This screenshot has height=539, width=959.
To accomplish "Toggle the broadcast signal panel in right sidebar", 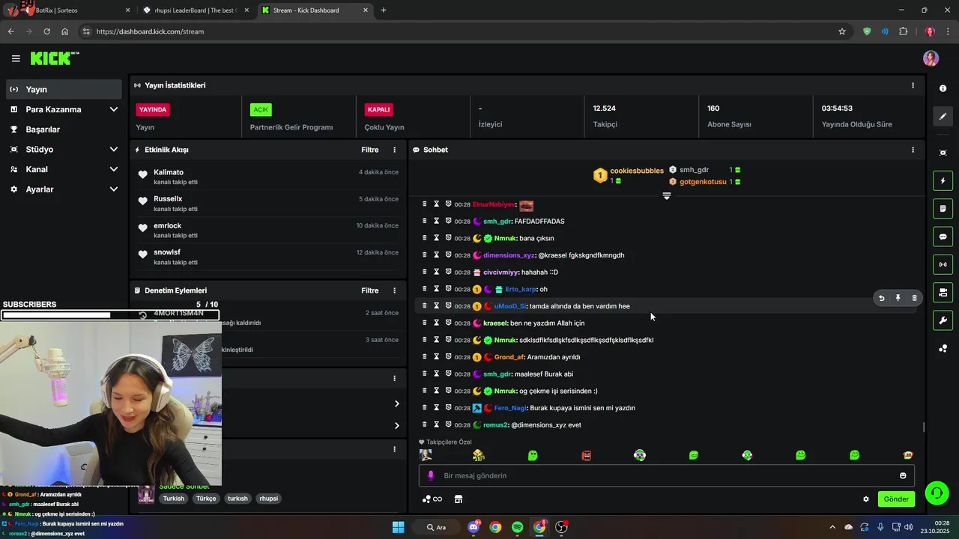I will [943, 264].
